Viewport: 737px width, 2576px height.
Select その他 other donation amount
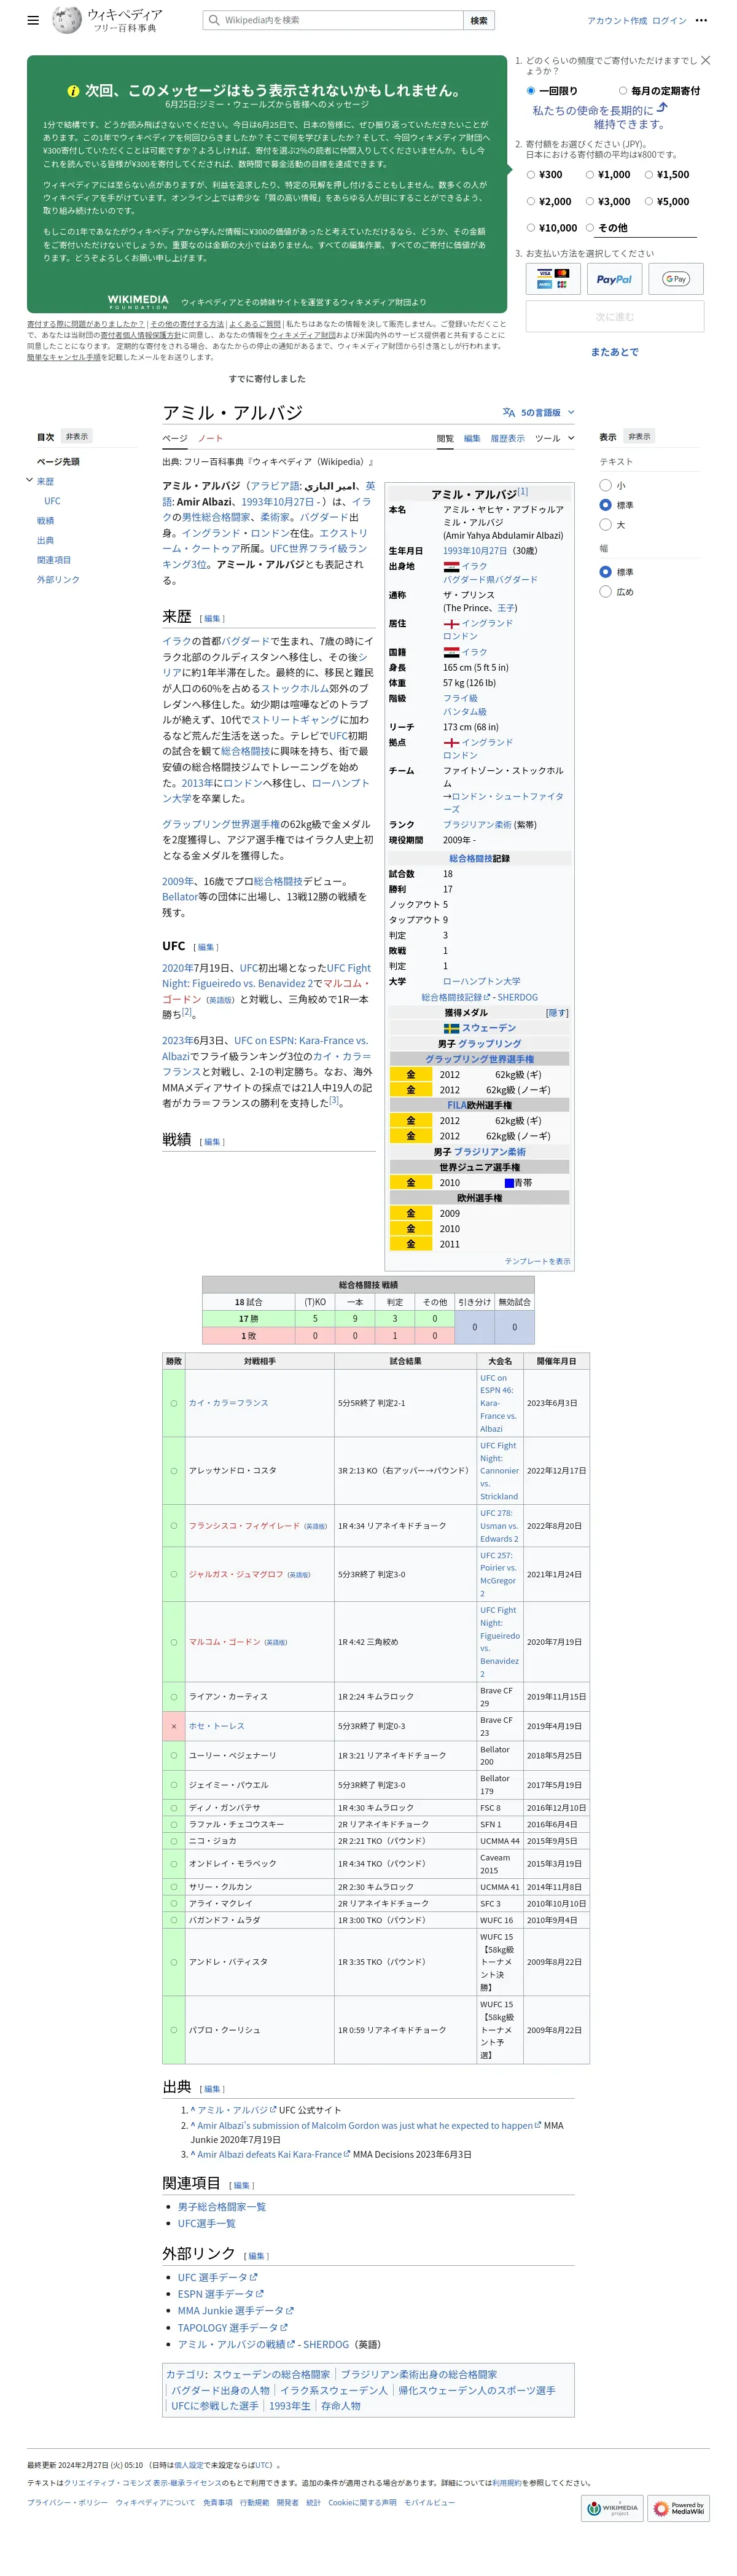pos(590,228)
